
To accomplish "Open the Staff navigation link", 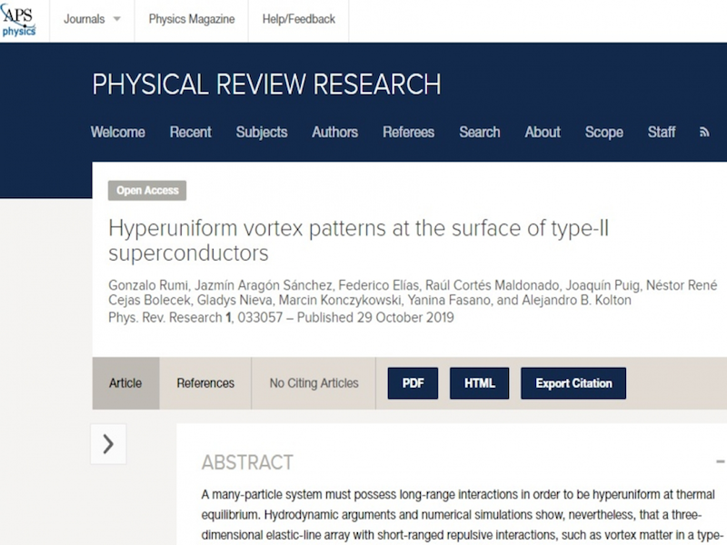I will pos(662,132).
